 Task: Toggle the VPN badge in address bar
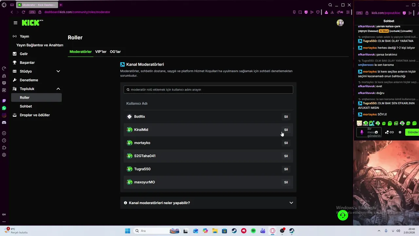click(x=32, y=12)
